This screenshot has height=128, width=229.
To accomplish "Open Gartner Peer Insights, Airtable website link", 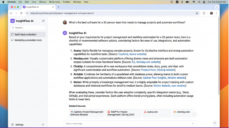I will pyautogui.click(x=164, y=78).
